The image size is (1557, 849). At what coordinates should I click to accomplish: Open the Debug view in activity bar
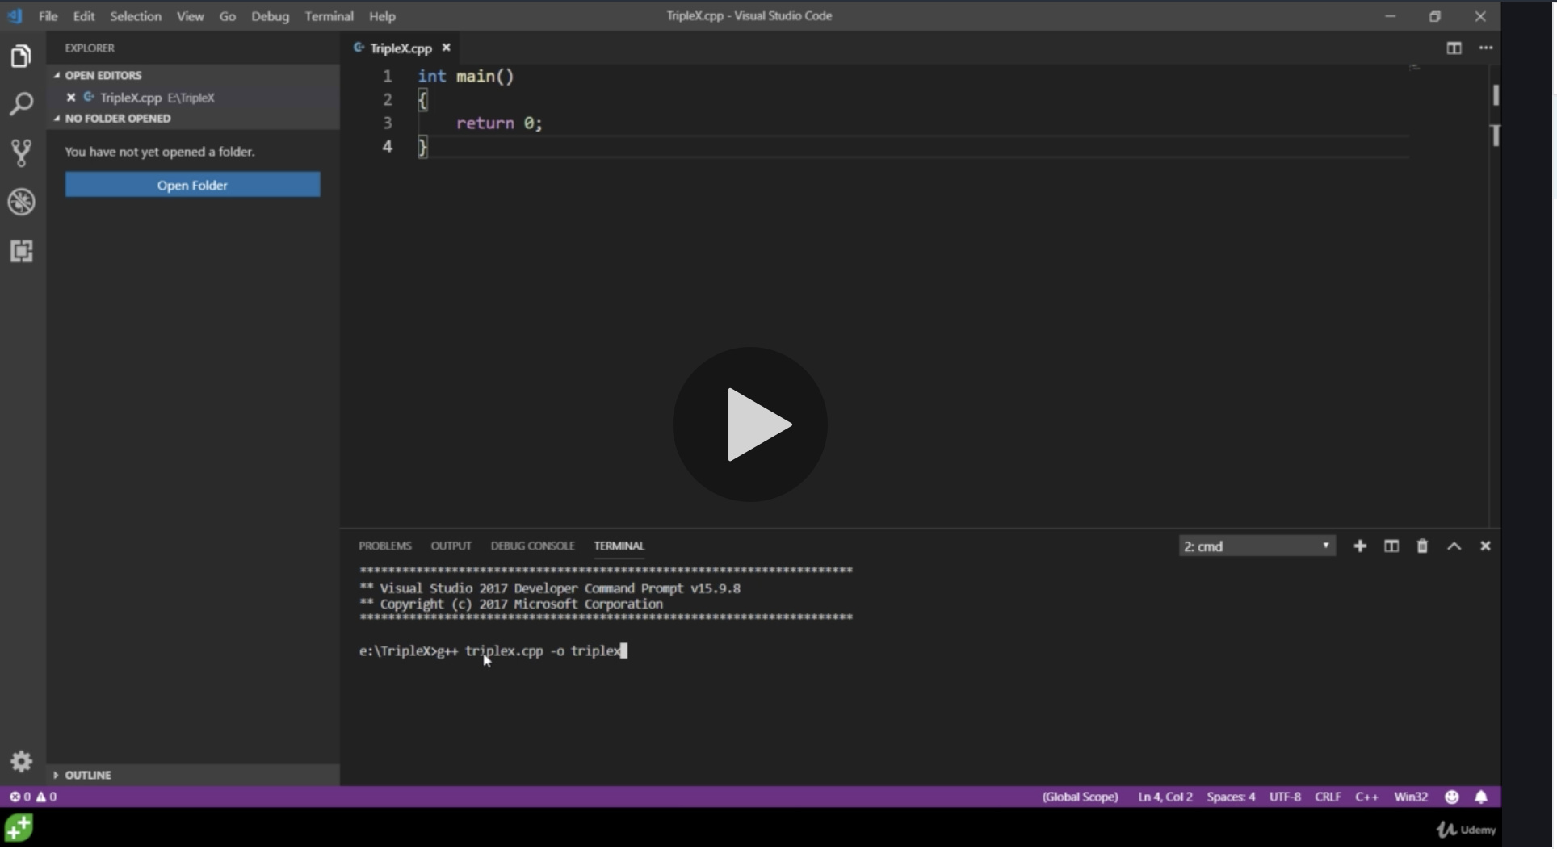(x=21, y=202)
